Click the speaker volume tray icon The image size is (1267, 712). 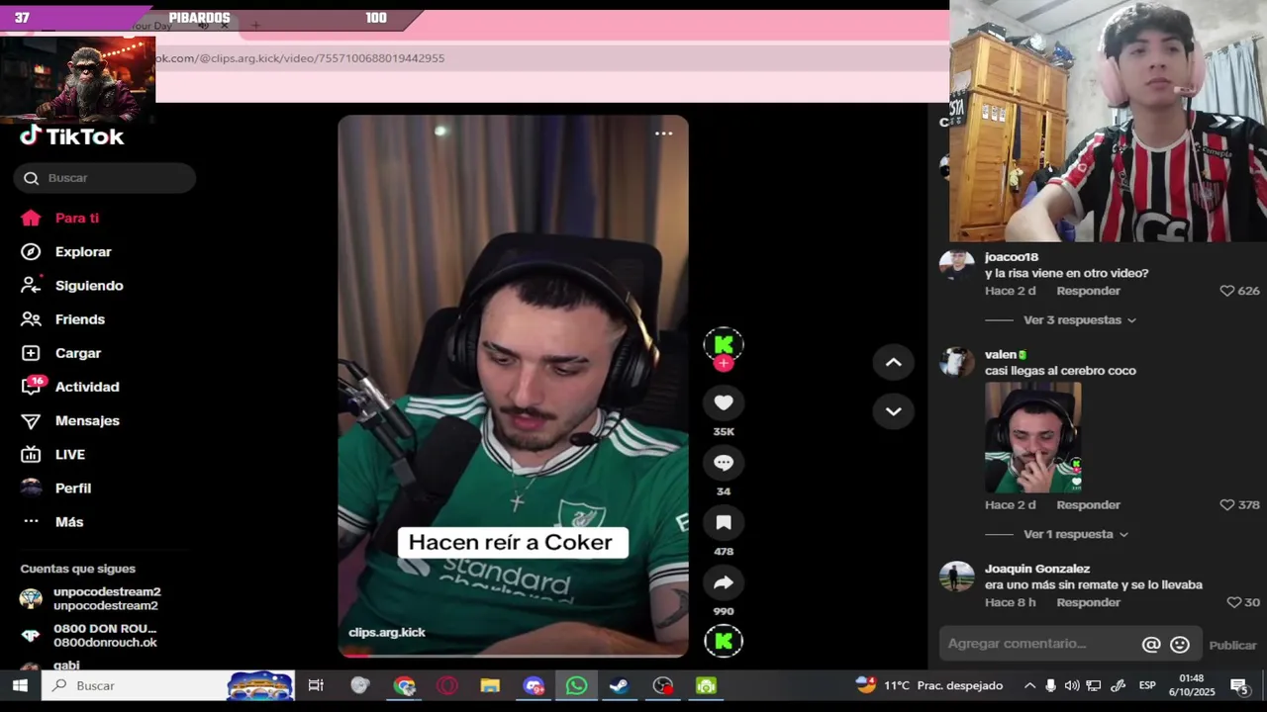[x=1072, y=685]
